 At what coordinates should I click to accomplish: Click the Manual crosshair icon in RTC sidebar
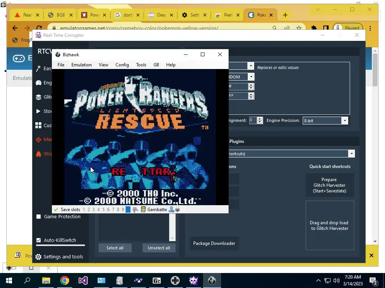pos(38,139)
